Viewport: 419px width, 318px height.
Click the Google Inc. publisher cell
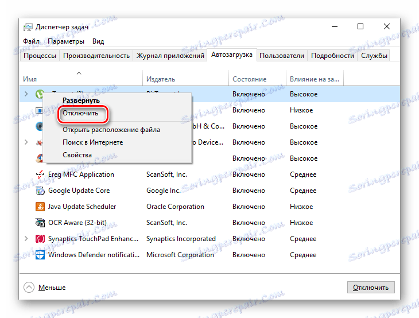(x=164, y=191)
